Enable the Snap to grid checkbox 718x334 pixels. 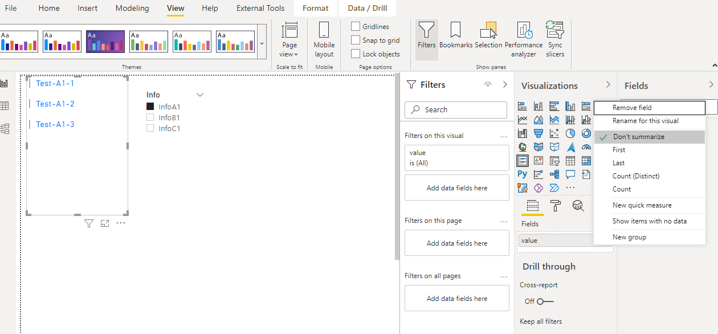(x=356, y=40)
